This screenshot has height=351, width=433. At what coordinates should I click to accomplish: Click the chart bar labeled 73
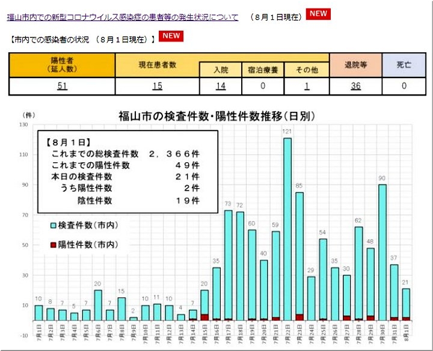coord(229,264)
